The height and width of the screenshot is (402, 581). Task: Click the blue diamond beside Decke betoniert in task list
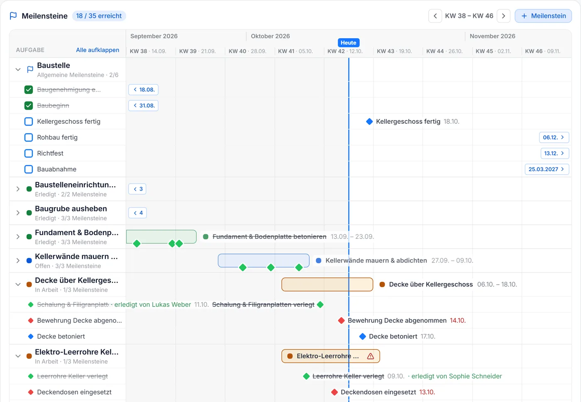31,336
